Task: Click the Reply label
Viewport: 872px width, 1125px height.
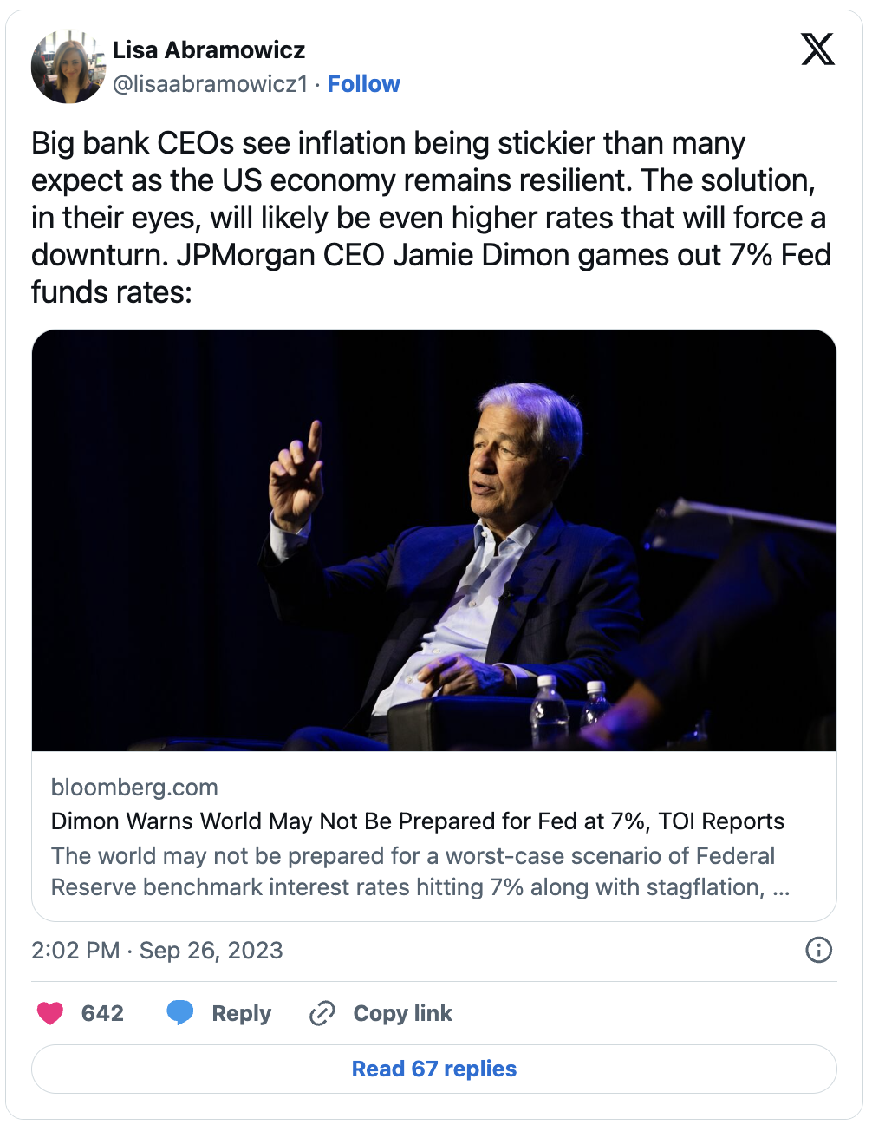Action: coord(242,1013)
